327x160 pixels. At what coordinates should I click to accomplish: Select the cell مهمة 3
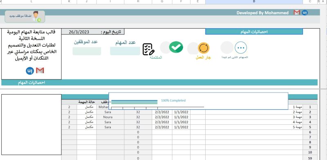[254, 117]
